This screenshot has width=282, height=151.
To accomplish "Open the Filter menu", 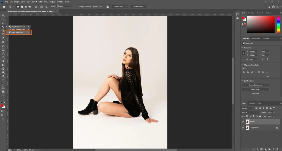I will click(40, 2).
